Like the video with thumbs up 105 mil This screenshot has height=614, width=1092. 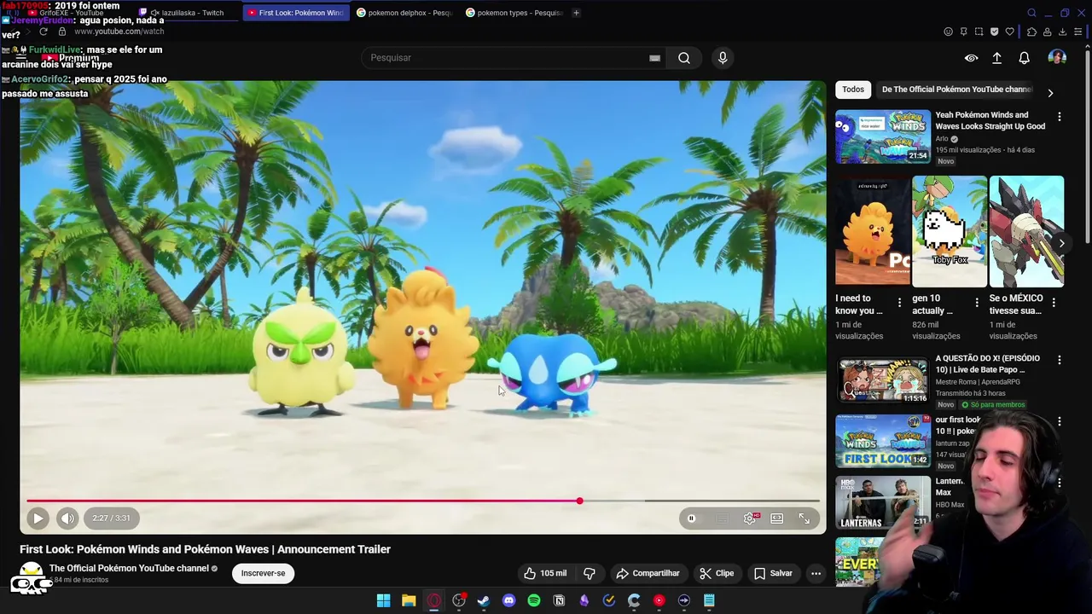[x=545, y=573]
